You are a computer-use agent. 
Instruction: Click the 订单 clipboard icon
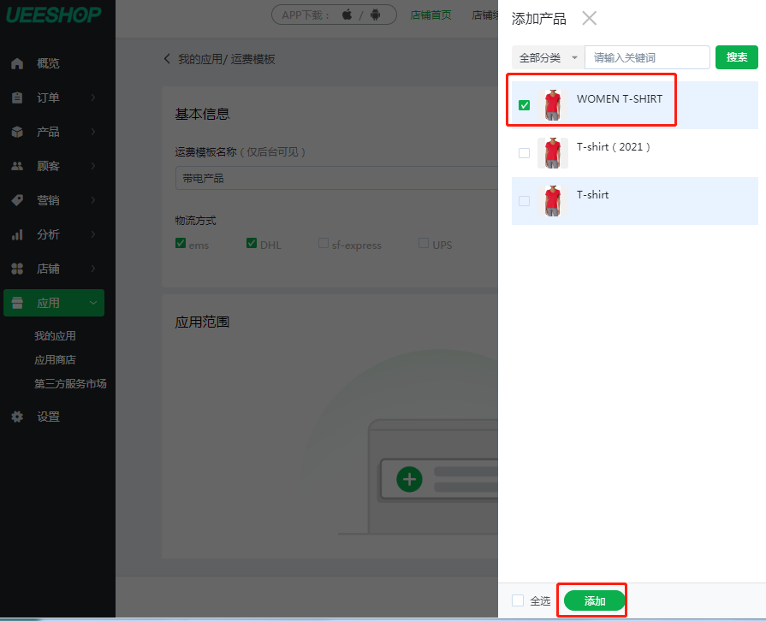(17, 98)
